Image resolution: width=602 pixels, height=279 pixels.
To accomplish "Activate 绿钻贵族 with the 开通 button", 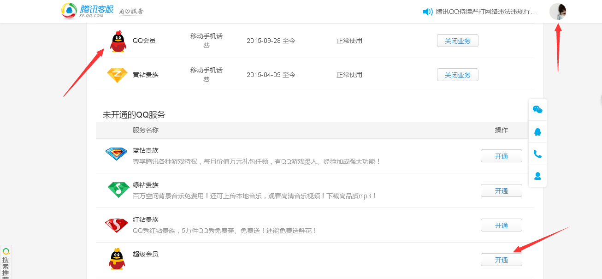I will (x=502, y=190).
